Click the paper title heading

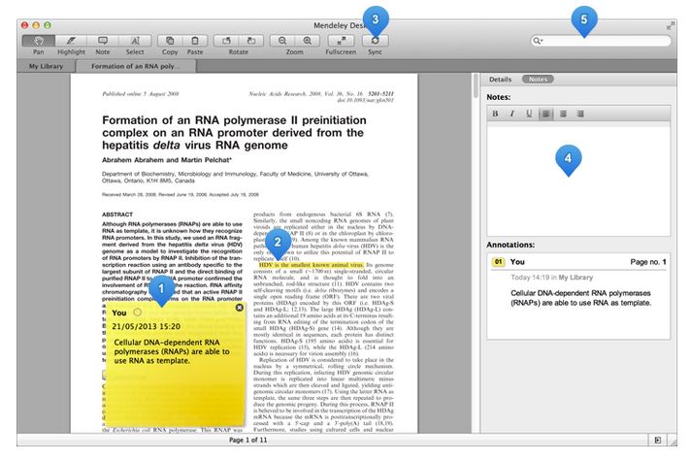point(234,133)
